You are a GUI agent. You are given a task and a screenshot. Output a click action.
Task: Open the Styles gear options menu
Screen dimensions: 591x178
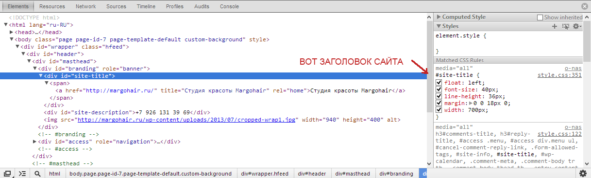(x=577, y=26)
